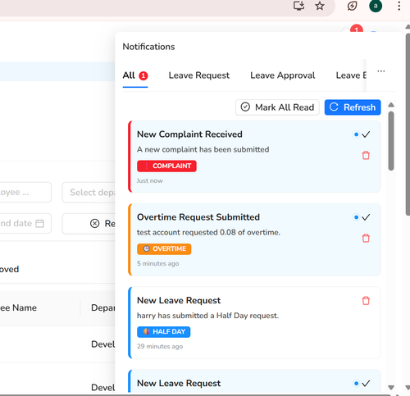
Task: Mark New Complaint Received as read
Action: (366, 134)
